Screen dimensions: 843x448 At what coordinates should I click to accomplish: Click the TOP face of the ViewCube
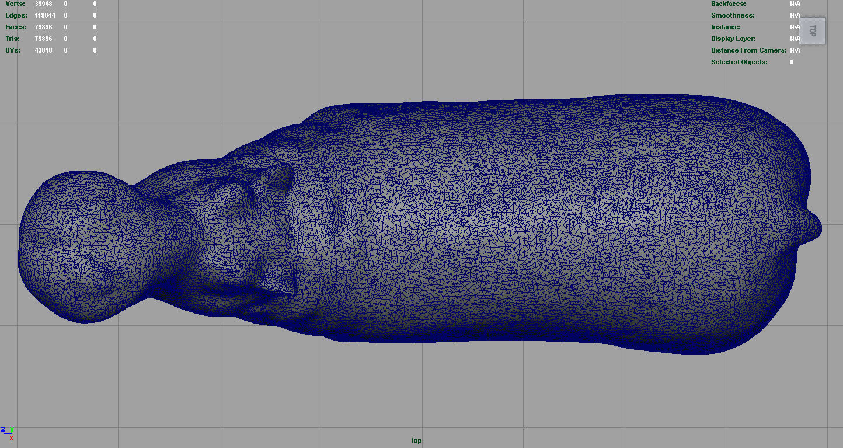[812, 30]
